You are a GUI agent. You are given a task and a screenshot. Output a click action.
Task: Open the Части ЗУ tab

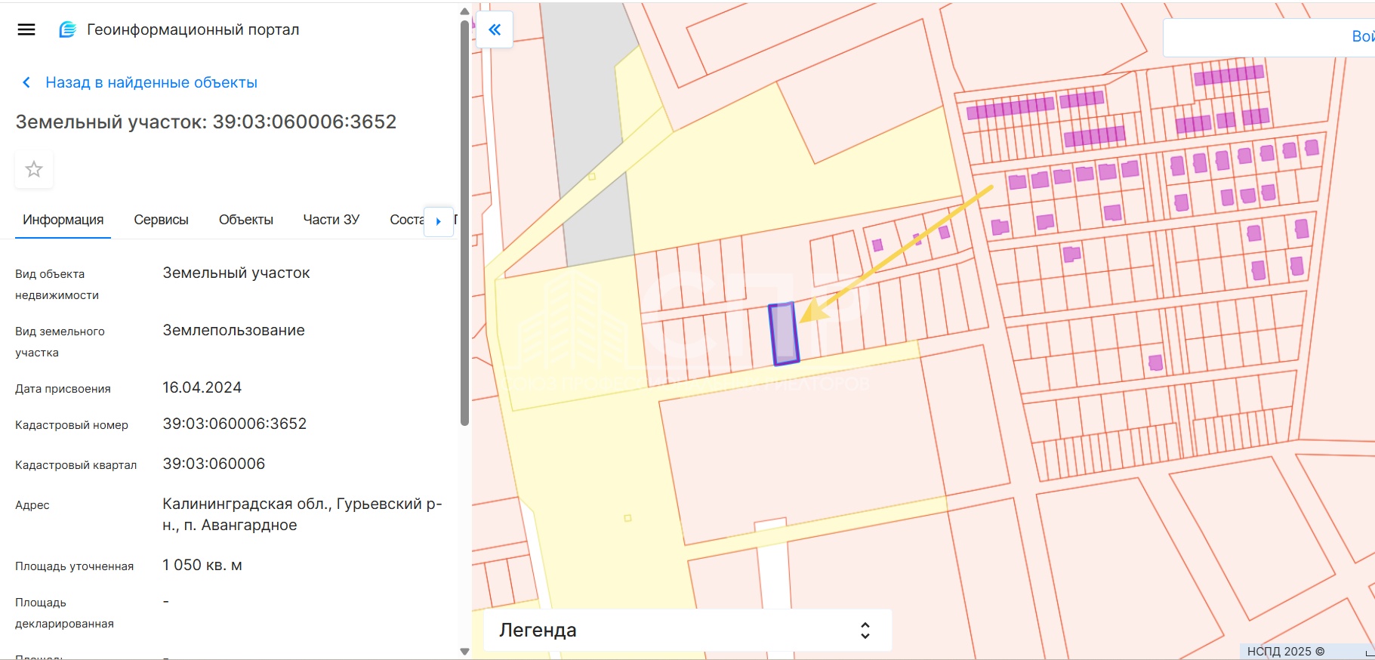[331, 220]
